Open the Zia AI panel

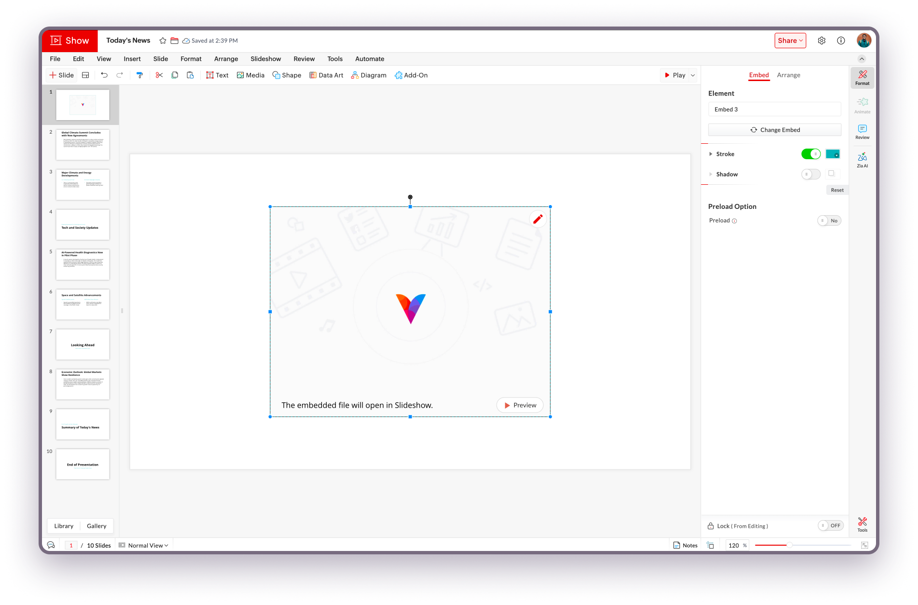(x=862, y=160)
